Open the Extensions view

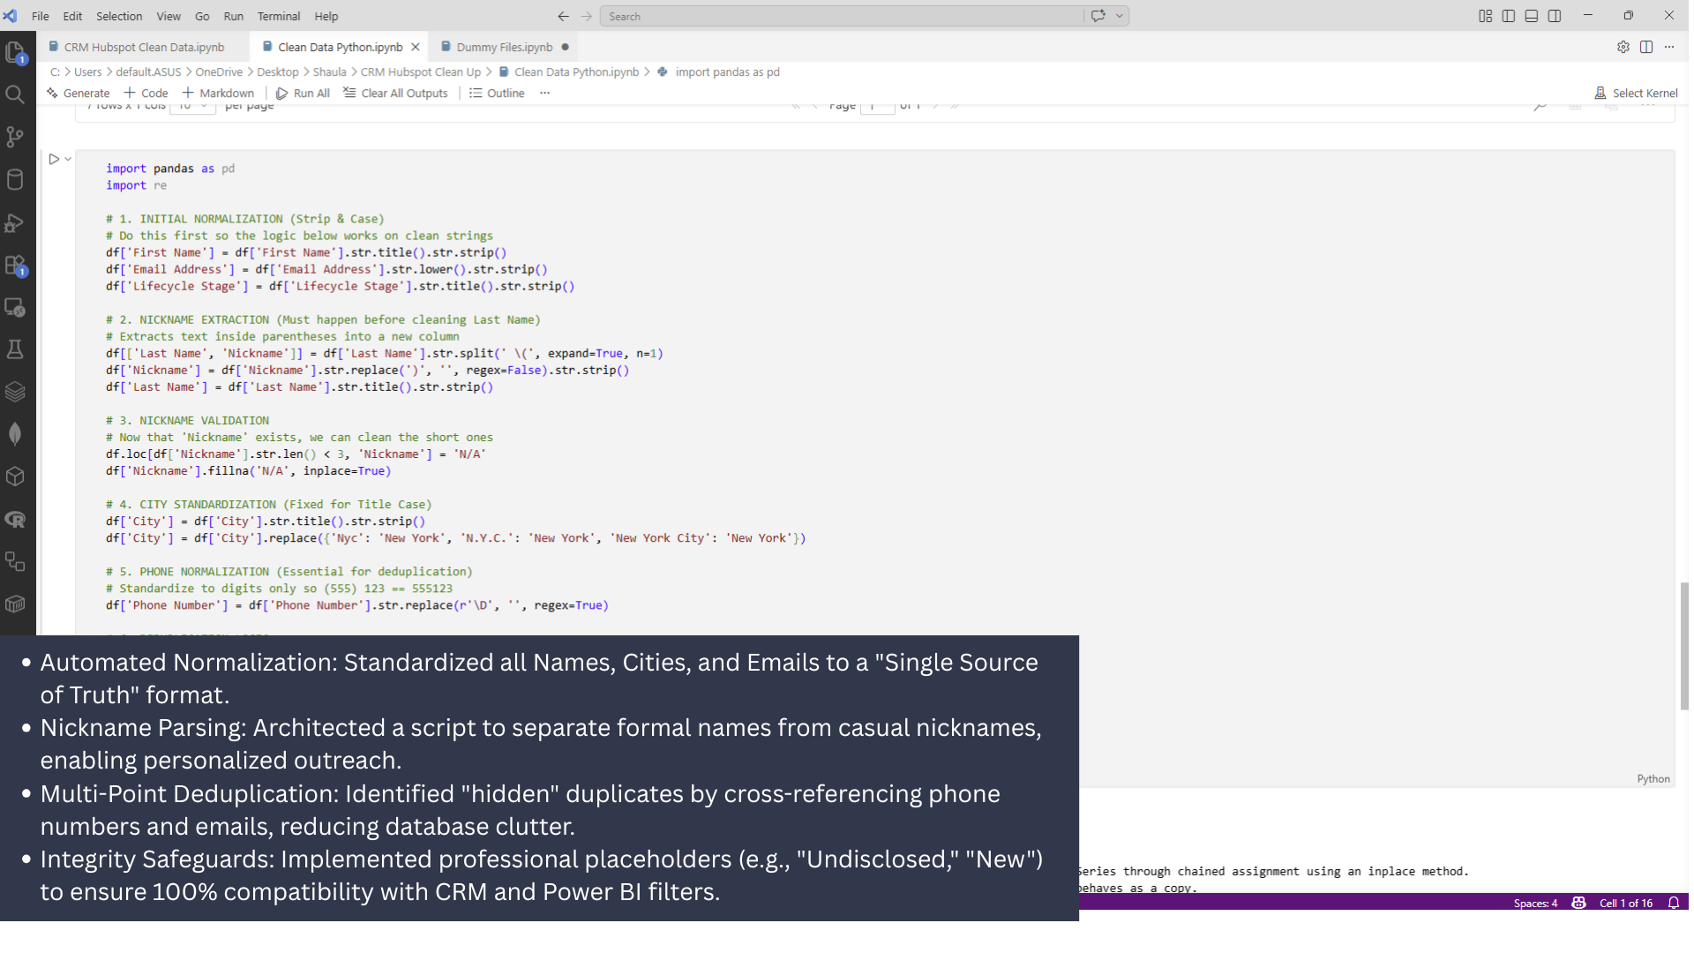point(15,265)
